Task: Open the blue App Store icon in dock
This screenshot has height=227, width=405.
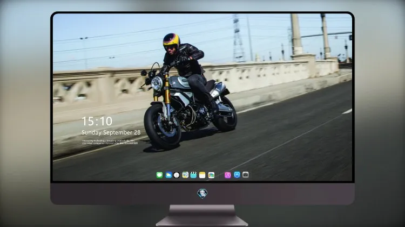Action: pos(237,175)
